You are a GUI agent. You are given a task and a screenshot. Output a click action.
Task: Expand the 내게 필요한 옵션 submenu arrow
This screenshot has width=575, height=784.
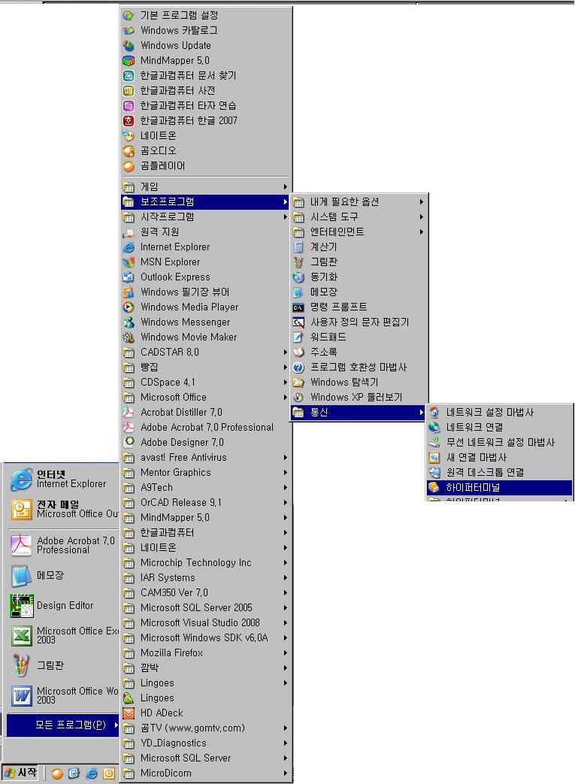point(422,202)
